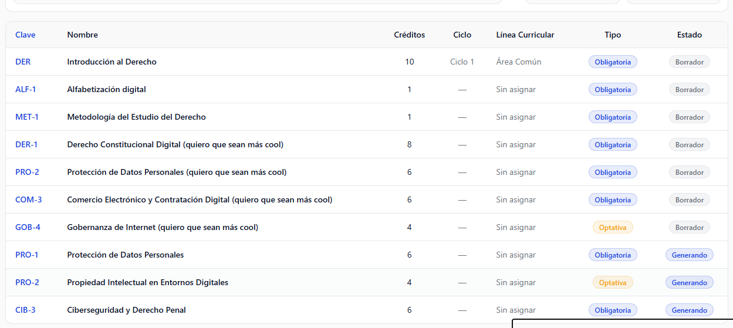Click credits value 10 for Introducción al Derecho

(x=410, y=62)
